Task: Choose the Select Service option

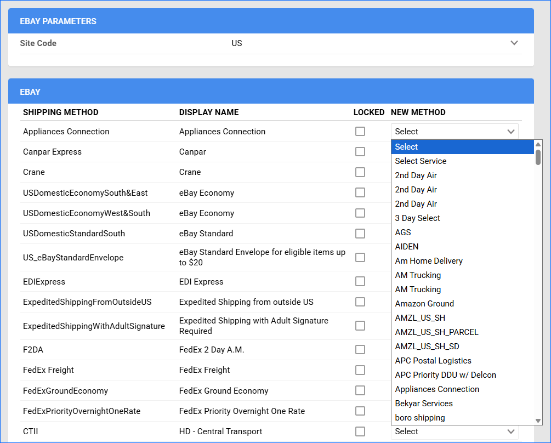Action: (421, 161)
